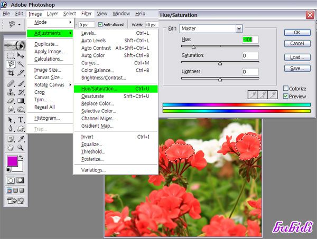The image size is (317, 239).
Task: Click the Lightness slider handle
Action: point(220,80)
